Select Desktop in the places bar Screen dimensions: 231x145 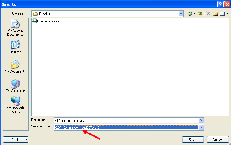[15, 47]
